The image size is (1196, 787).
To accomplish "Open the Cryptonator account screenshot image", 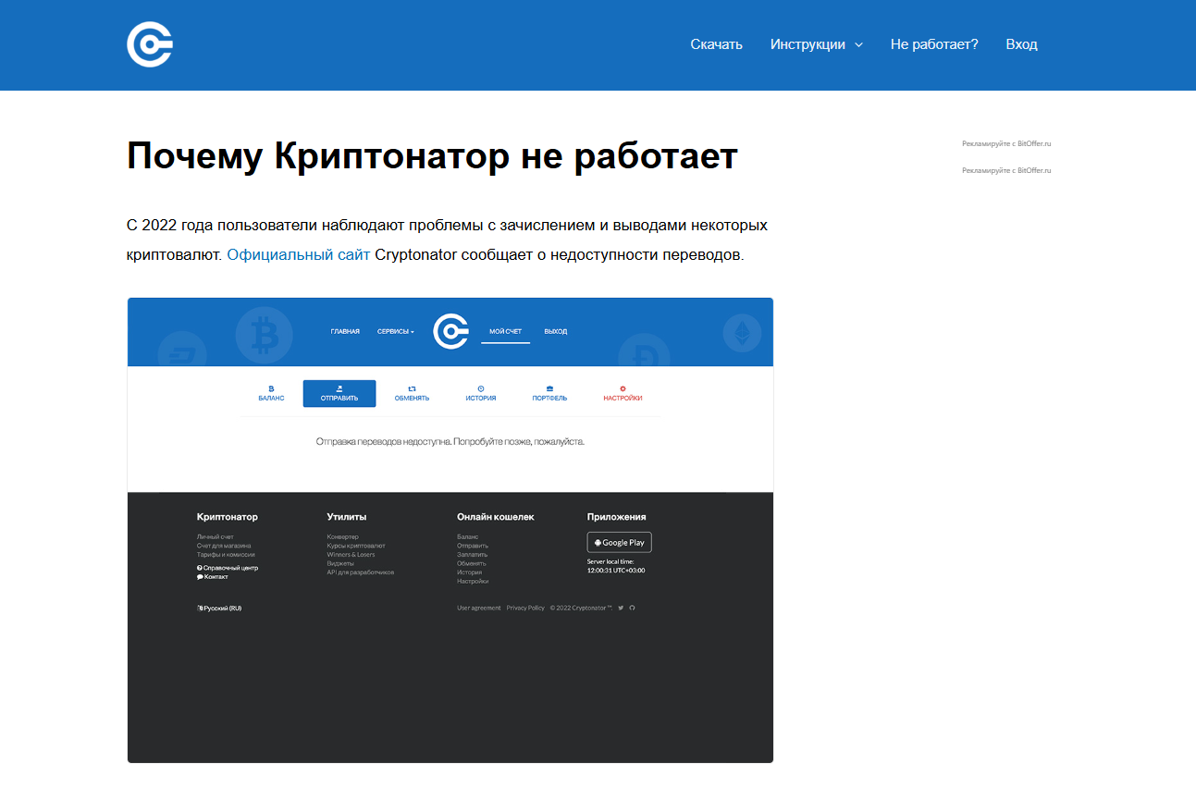I will point(450,530).
